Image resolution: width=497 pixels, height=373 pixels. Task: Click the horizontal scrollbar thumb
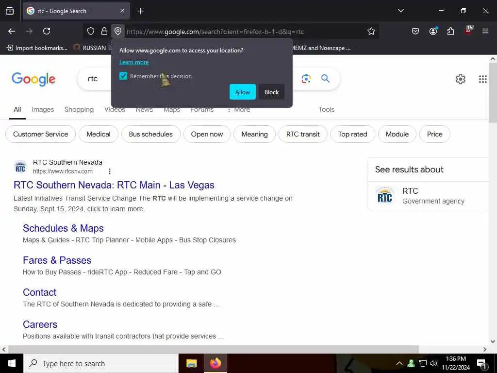214,350
